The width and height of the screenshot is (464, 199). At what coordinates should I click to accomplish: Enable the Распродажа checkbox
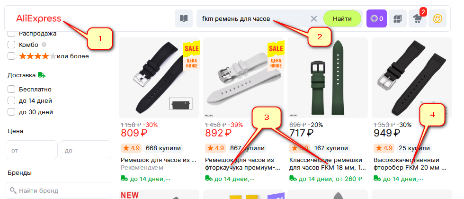(x=11, y=34)
